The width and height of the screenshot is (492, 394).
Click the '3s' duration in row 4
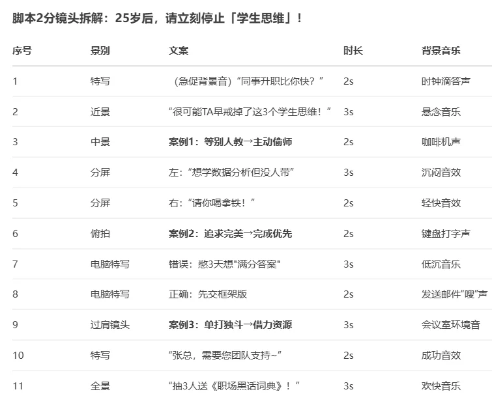(348, 172)
